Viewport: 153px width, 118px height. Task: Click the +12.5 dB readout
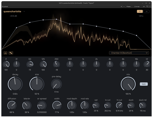pyautogui.click(x=13, y=16)
